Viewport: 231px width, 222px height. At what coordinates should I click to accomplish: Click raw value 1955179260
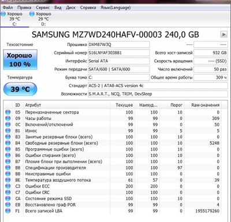[x=207, y=211]
